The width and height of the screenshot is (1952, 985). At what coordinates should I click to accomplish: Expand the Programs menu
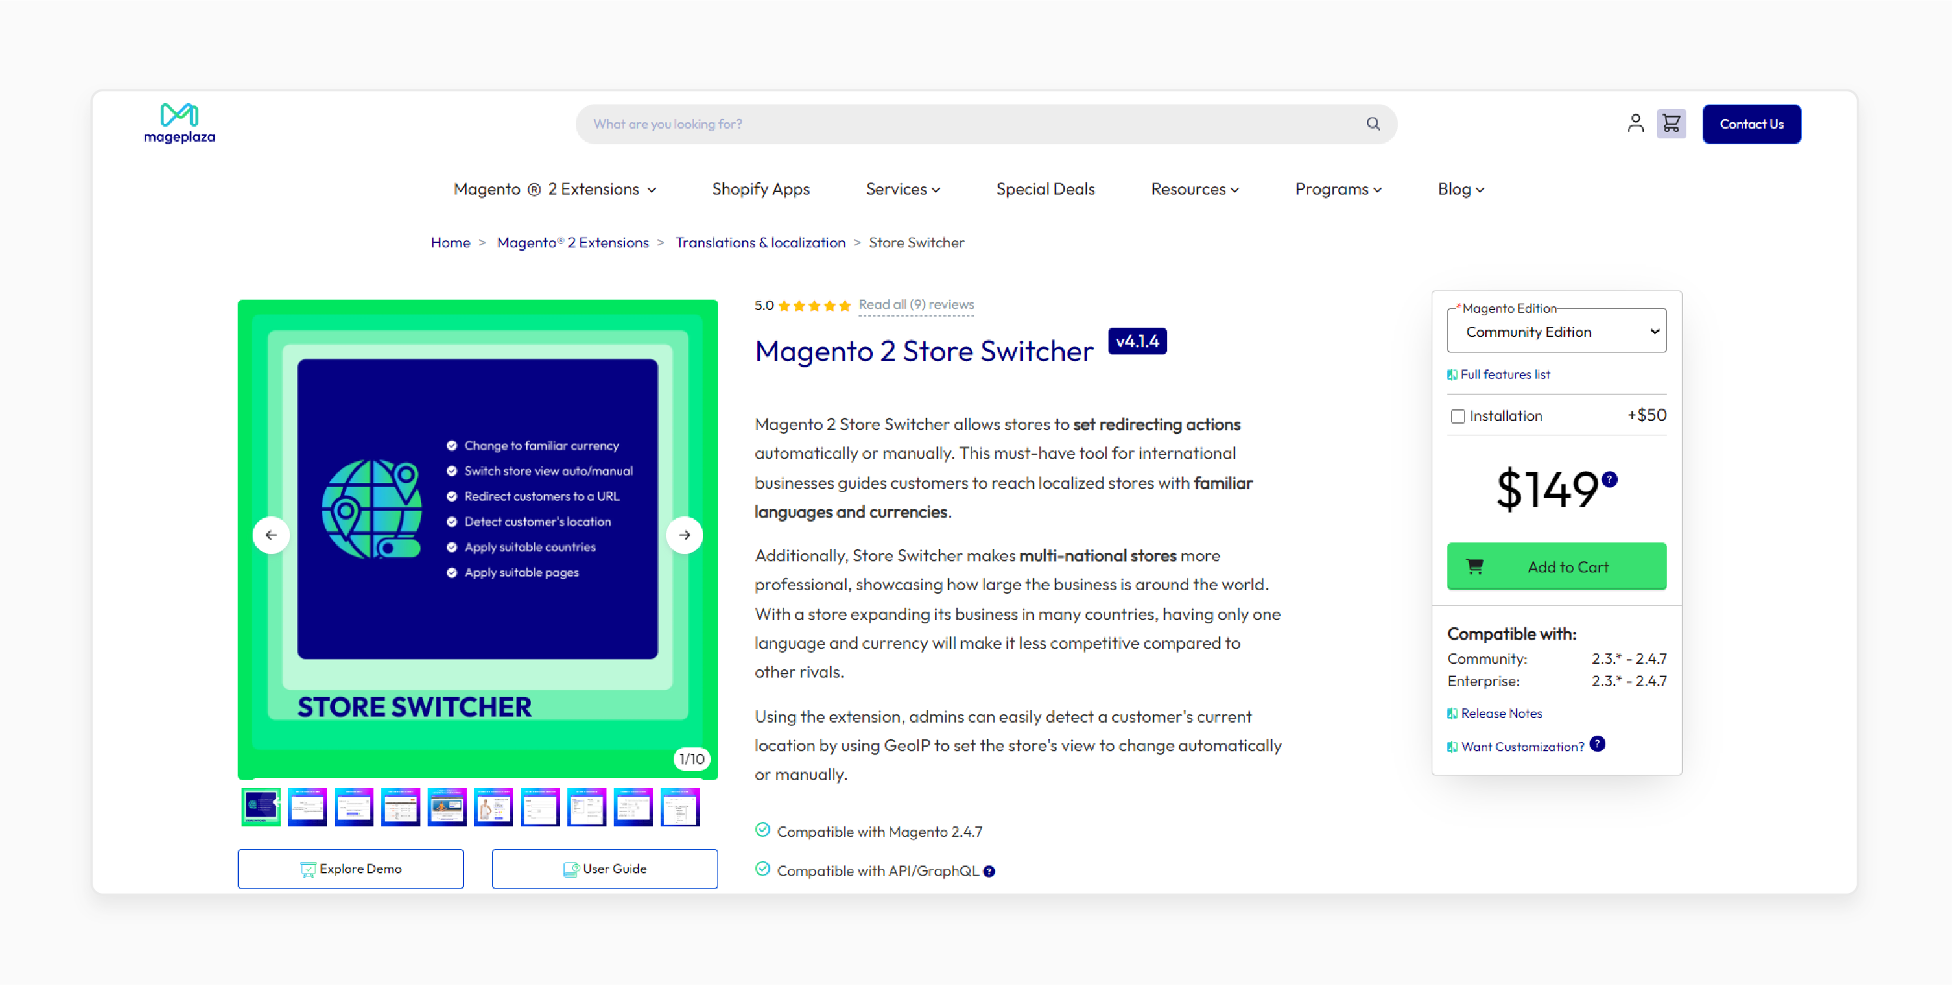click(1338, 189)
